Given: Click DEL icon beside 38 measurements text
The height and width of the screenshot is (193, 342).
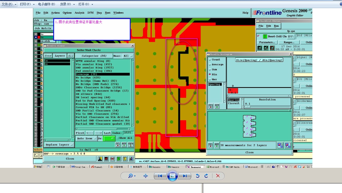Looking at the screenshot, I should (210, 145).
